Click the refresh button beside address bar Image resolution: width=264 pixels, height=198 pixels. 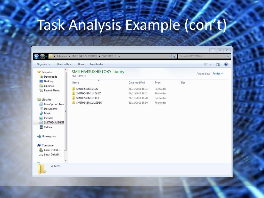(x=174, y=56)
